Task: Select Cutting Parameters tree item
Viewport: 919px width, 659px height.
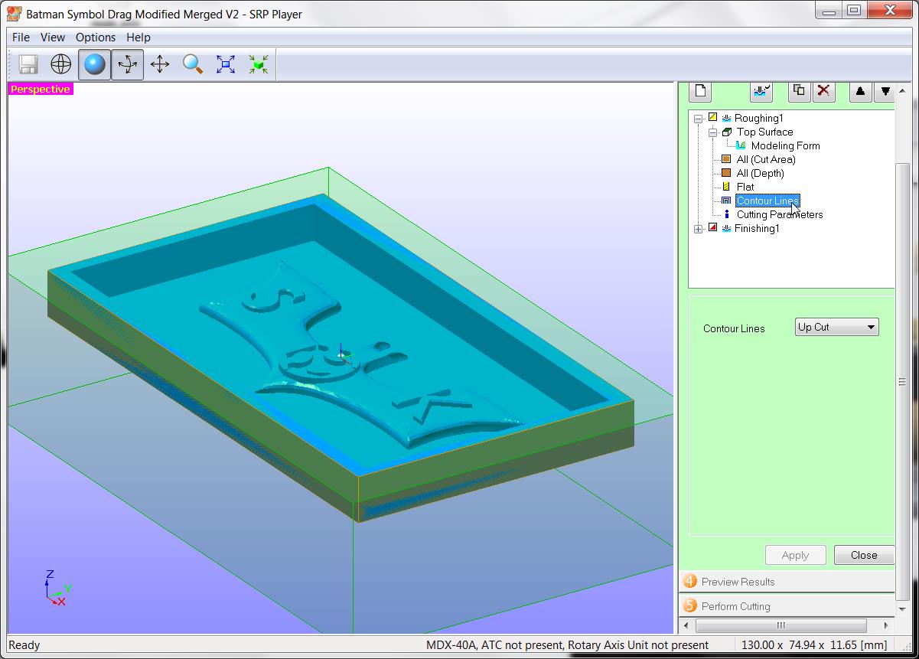Action: point(780,214)
